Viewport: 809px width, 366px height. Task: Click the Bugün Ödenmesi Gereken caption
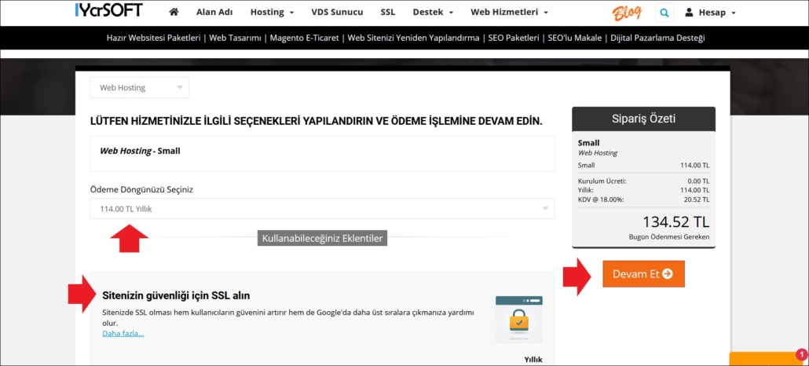point(668,237)
